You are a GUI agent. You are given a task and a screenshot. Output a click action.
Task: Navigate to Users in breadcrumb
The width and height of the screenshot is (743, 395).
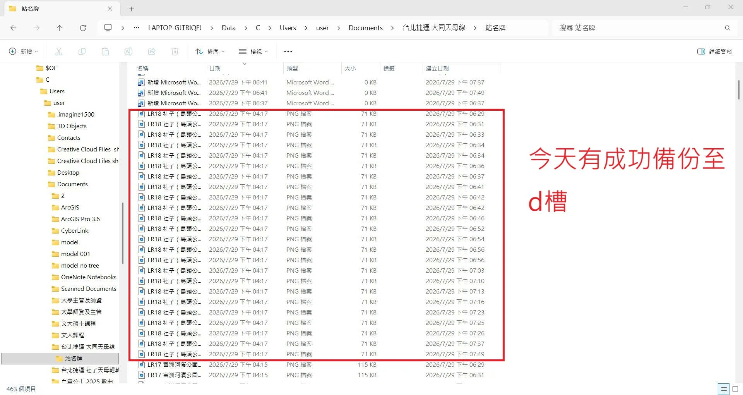[x=288, y=28]
